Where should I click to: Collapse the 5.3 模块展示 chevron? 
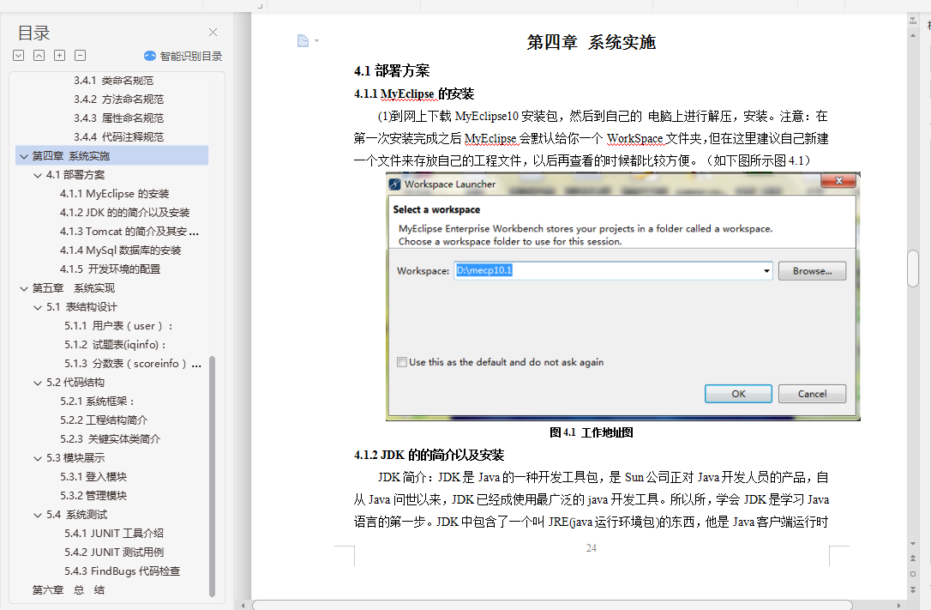[38, 458]
